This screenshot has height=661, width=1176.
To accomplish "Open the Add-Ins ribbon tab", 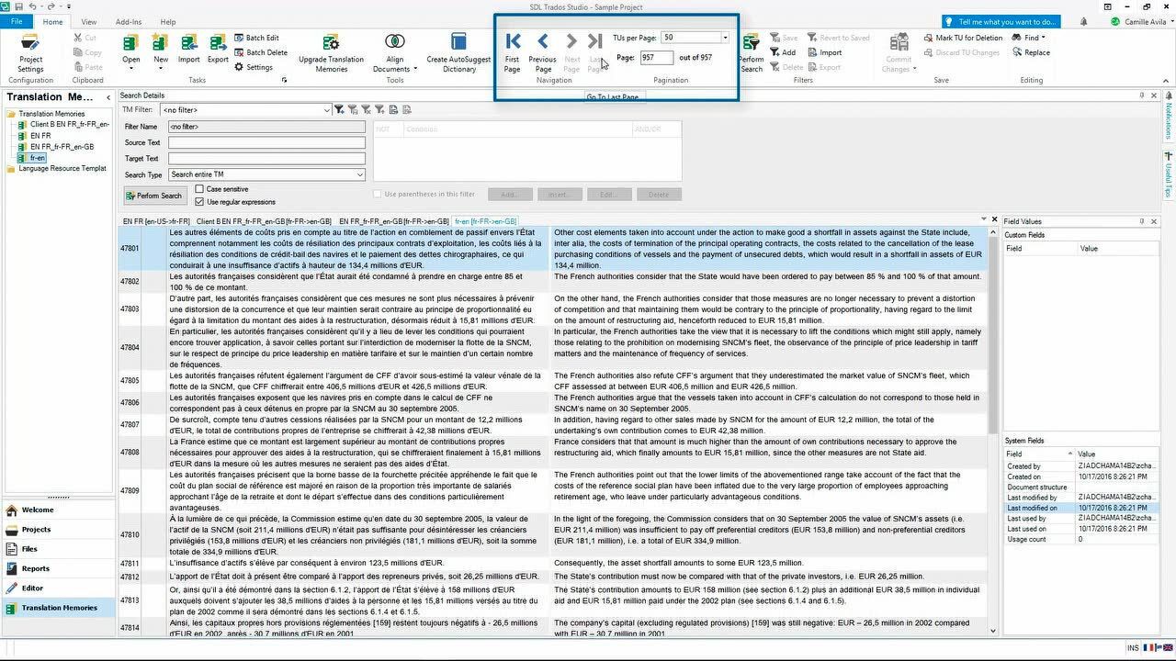I will click(x=129, y=22).
